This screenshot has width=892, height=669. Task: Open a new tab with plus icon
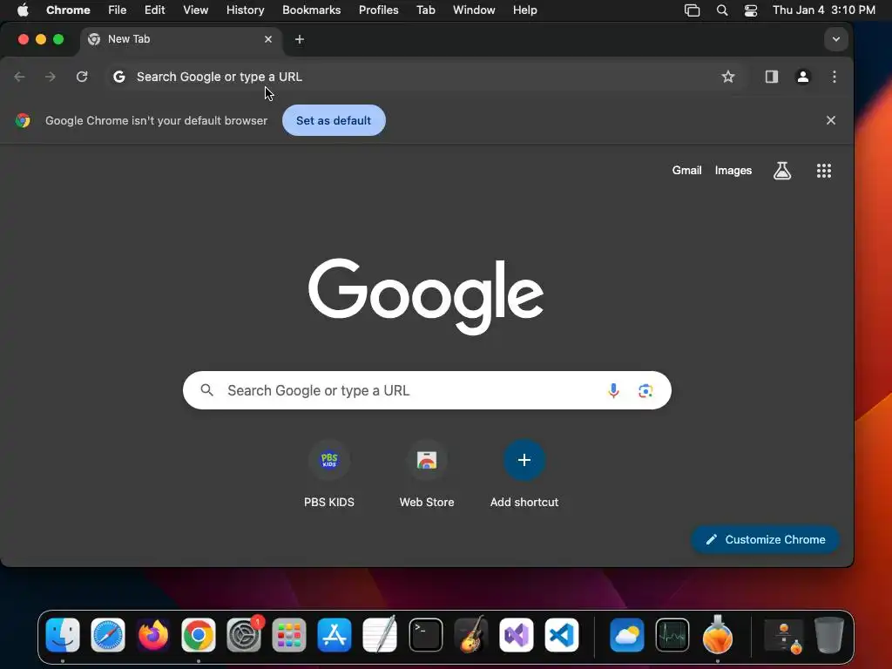(x=300, y=39)
